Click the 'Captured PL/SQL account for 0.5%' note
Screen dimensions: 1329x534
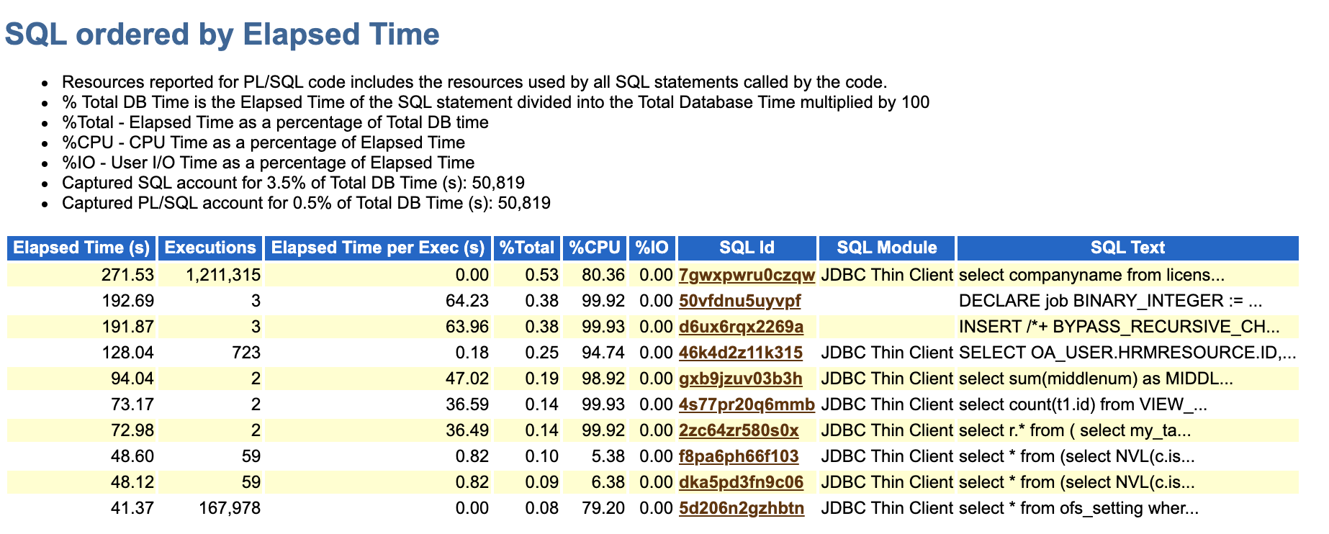click(306, 203)
